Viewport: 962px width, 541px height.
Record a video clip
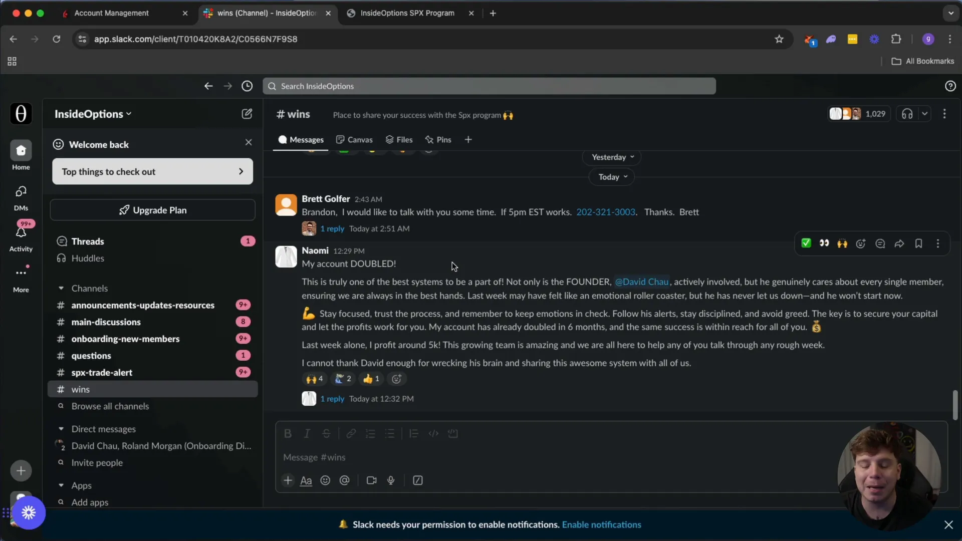(x=371, y=480)
